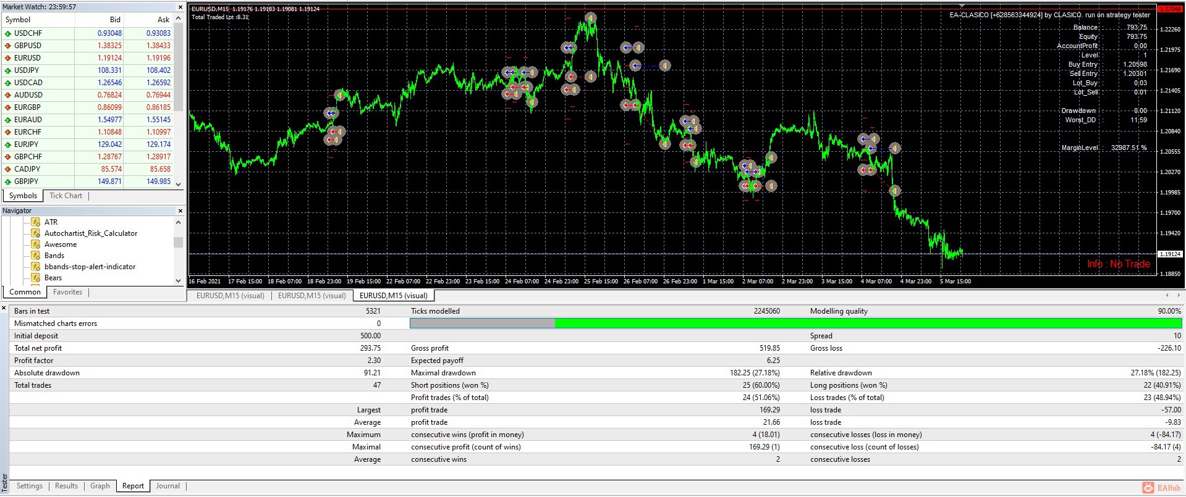Click Navigator scroll-down arrow

coord(179,280)
